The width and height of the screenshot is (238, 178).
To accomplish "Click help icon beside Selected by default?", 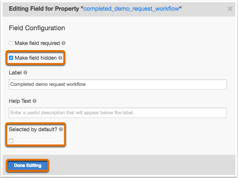I will coord(61,129).
